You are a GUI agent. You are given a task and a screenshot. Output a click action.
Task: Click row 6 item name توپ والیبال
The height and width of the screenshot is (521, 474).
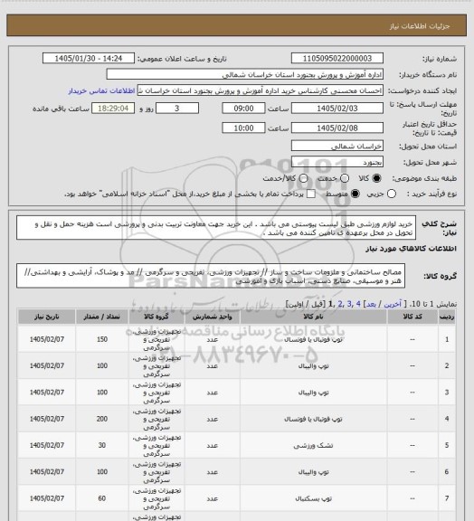pyautogui.click(x=313, y=472)
